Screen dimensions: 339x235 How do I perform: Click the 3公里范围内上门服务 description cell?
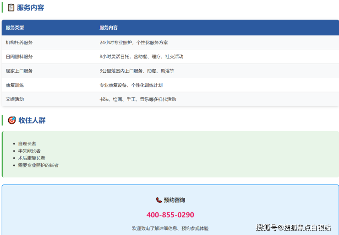pos(137,71)
